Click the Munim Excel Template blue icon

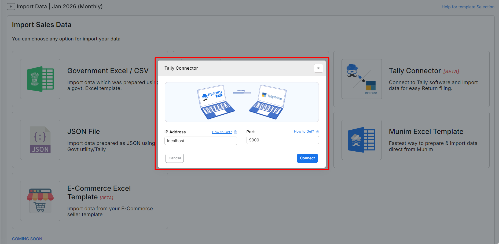point(361,140)
